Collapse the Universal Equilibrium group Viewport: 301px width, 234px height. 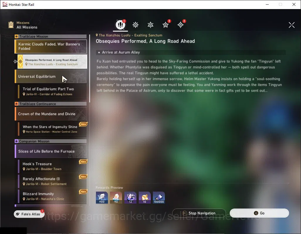pyautogui.click(x=50, y=76)
